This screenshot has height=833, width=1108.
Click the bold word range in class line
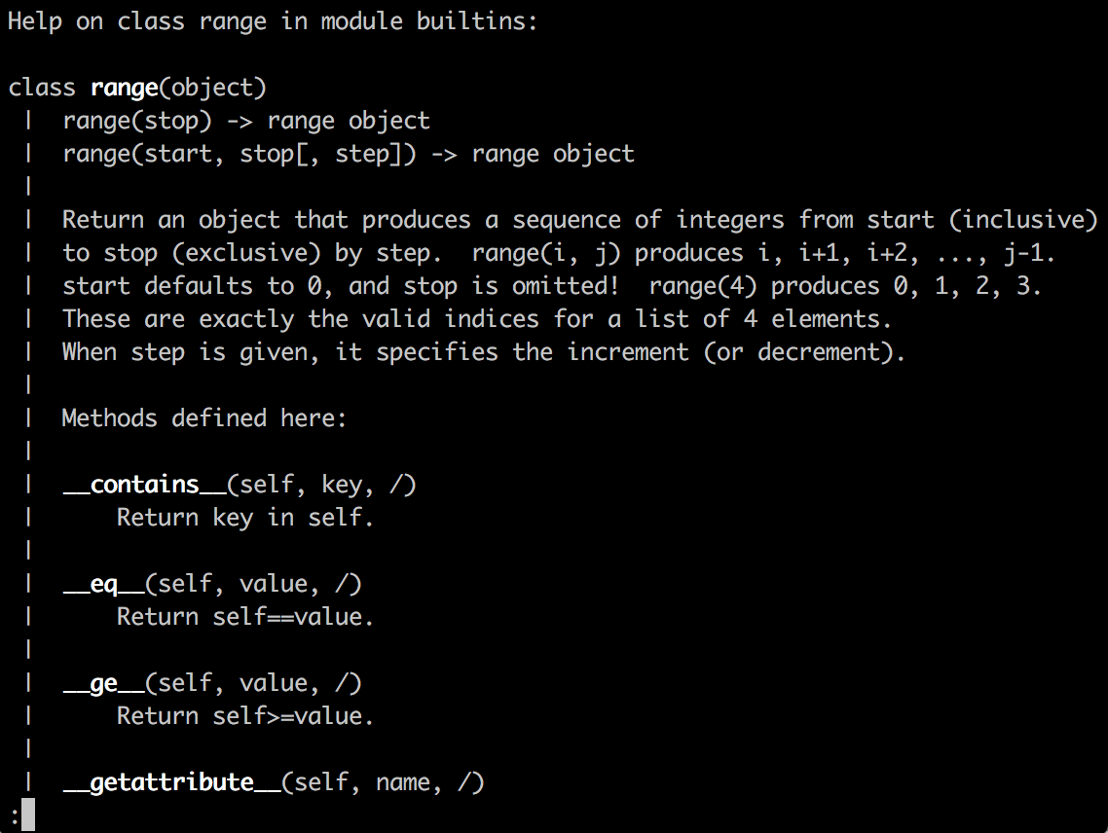tap(124, 88)
